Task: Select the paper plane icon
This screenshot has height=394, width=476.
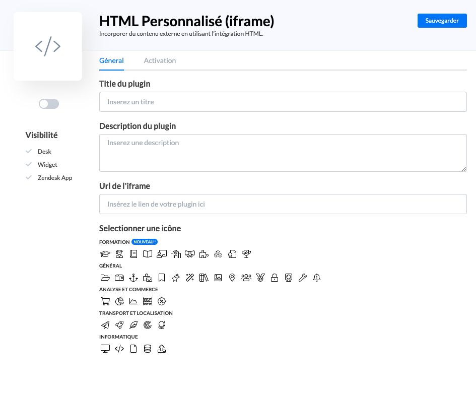Action: point(105,325)
